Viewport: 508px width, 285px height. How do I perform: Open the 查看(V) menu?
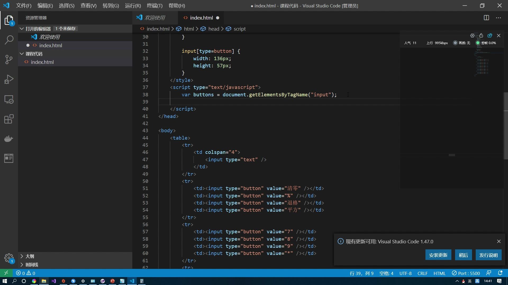(x=88, y=6)
